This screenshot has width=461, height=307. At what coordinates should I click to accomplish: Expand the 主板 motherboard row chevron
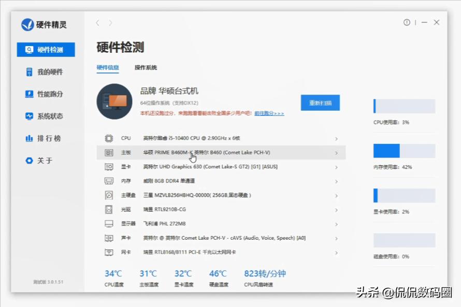[337, 153]
